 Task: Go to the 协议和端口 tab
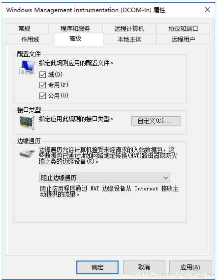183,28
